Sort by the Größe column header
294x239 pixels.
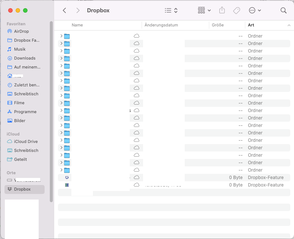(218, 25)
